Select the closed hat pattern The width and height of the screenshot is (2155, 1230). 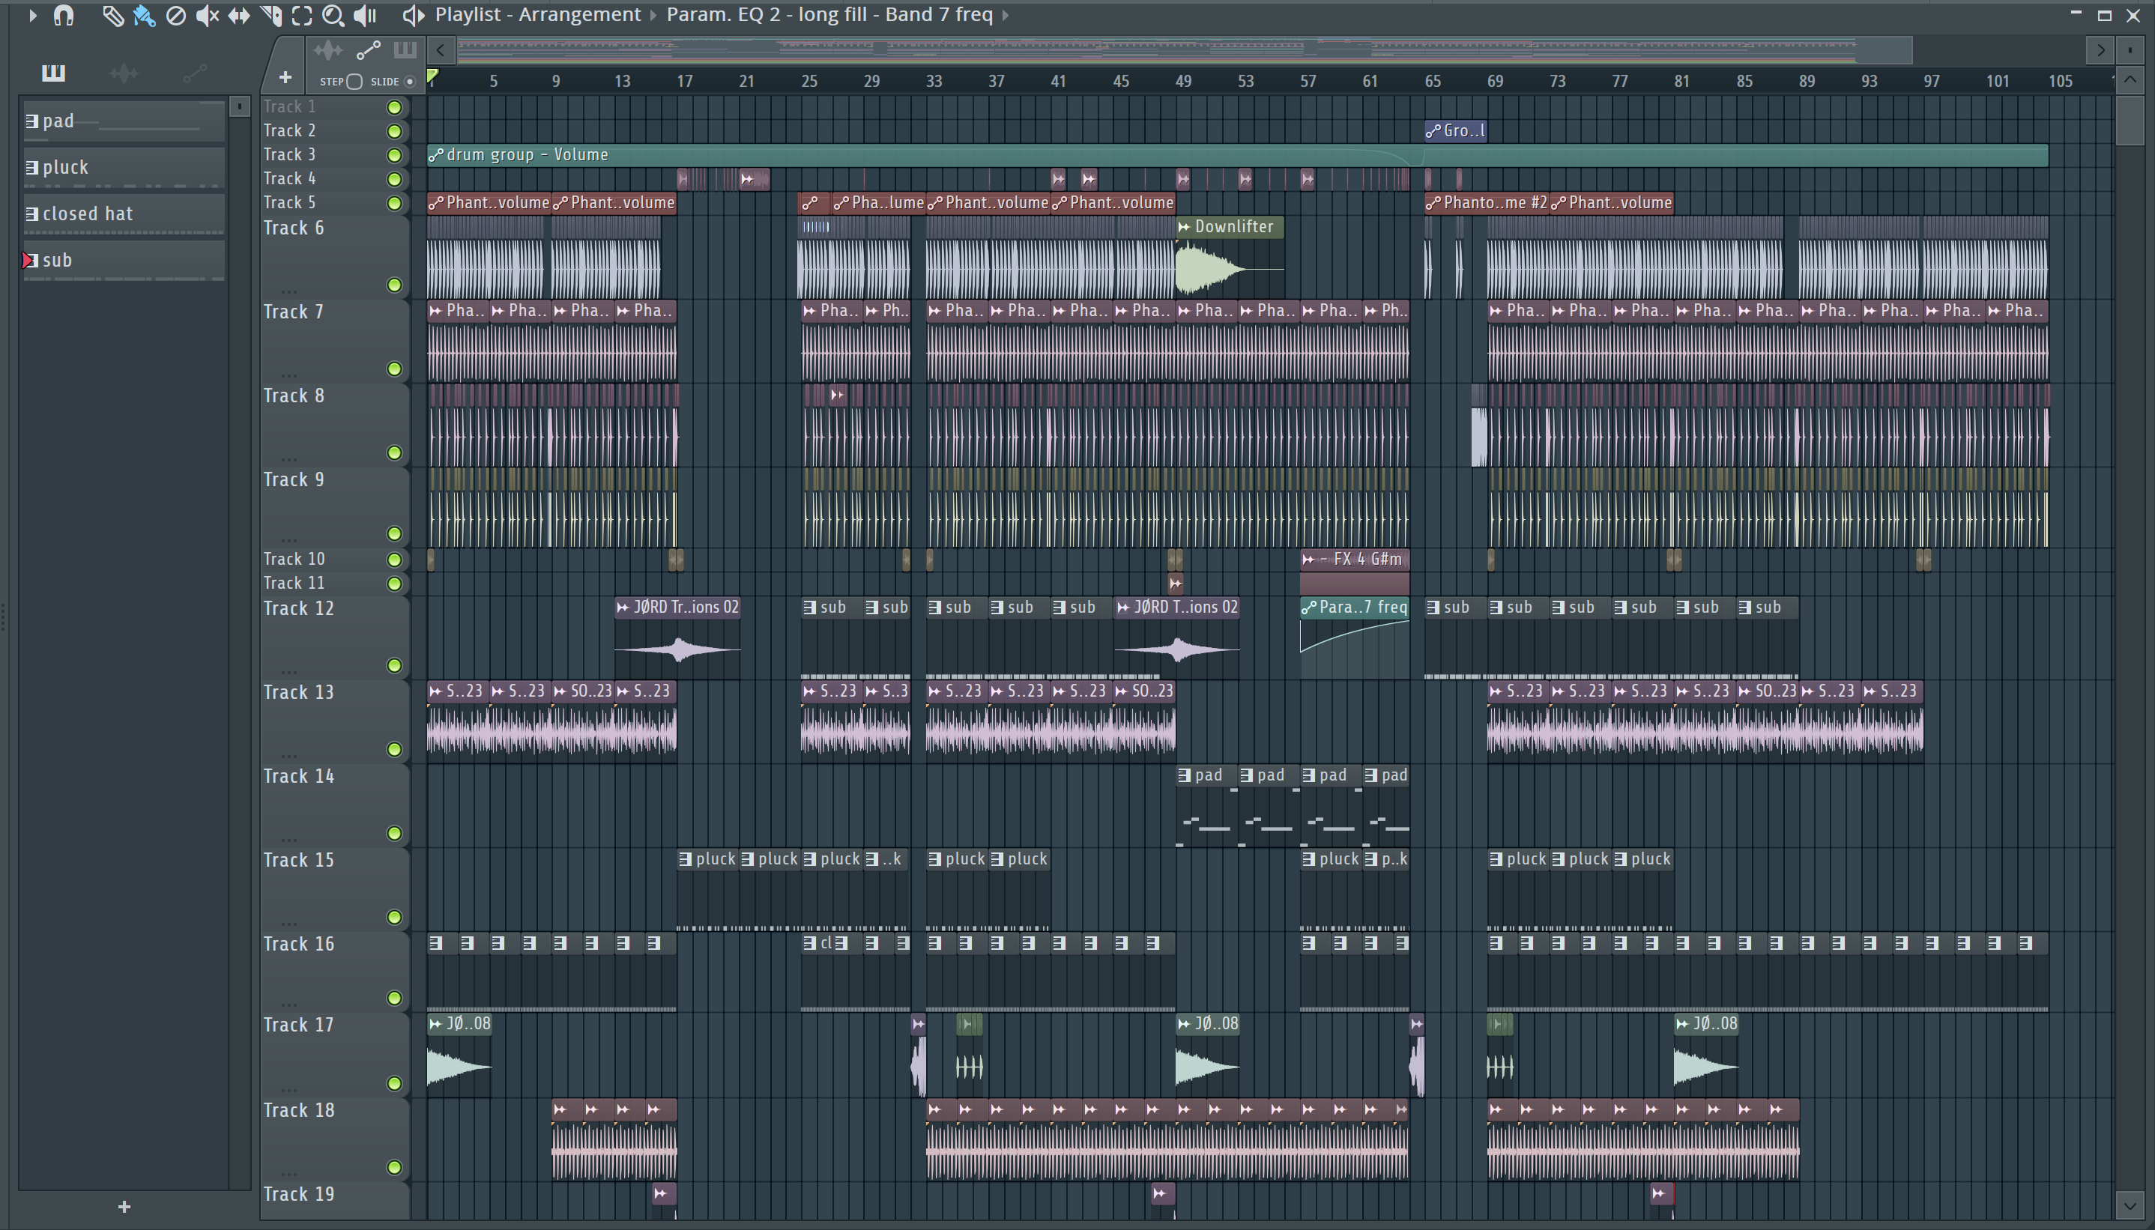point(124,213)
